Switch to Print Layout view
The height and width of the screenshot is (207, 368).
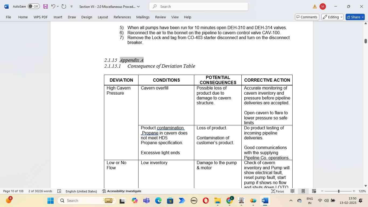303,191
